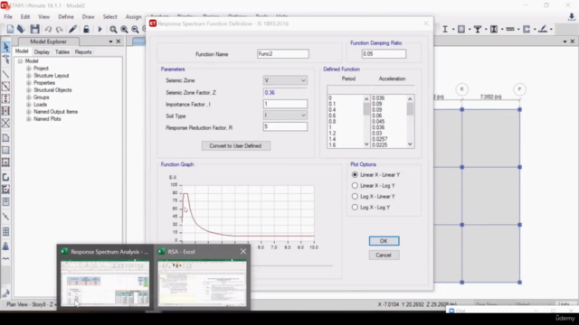Select Linear X - Linear Y plot option

[x=355, y=174]
